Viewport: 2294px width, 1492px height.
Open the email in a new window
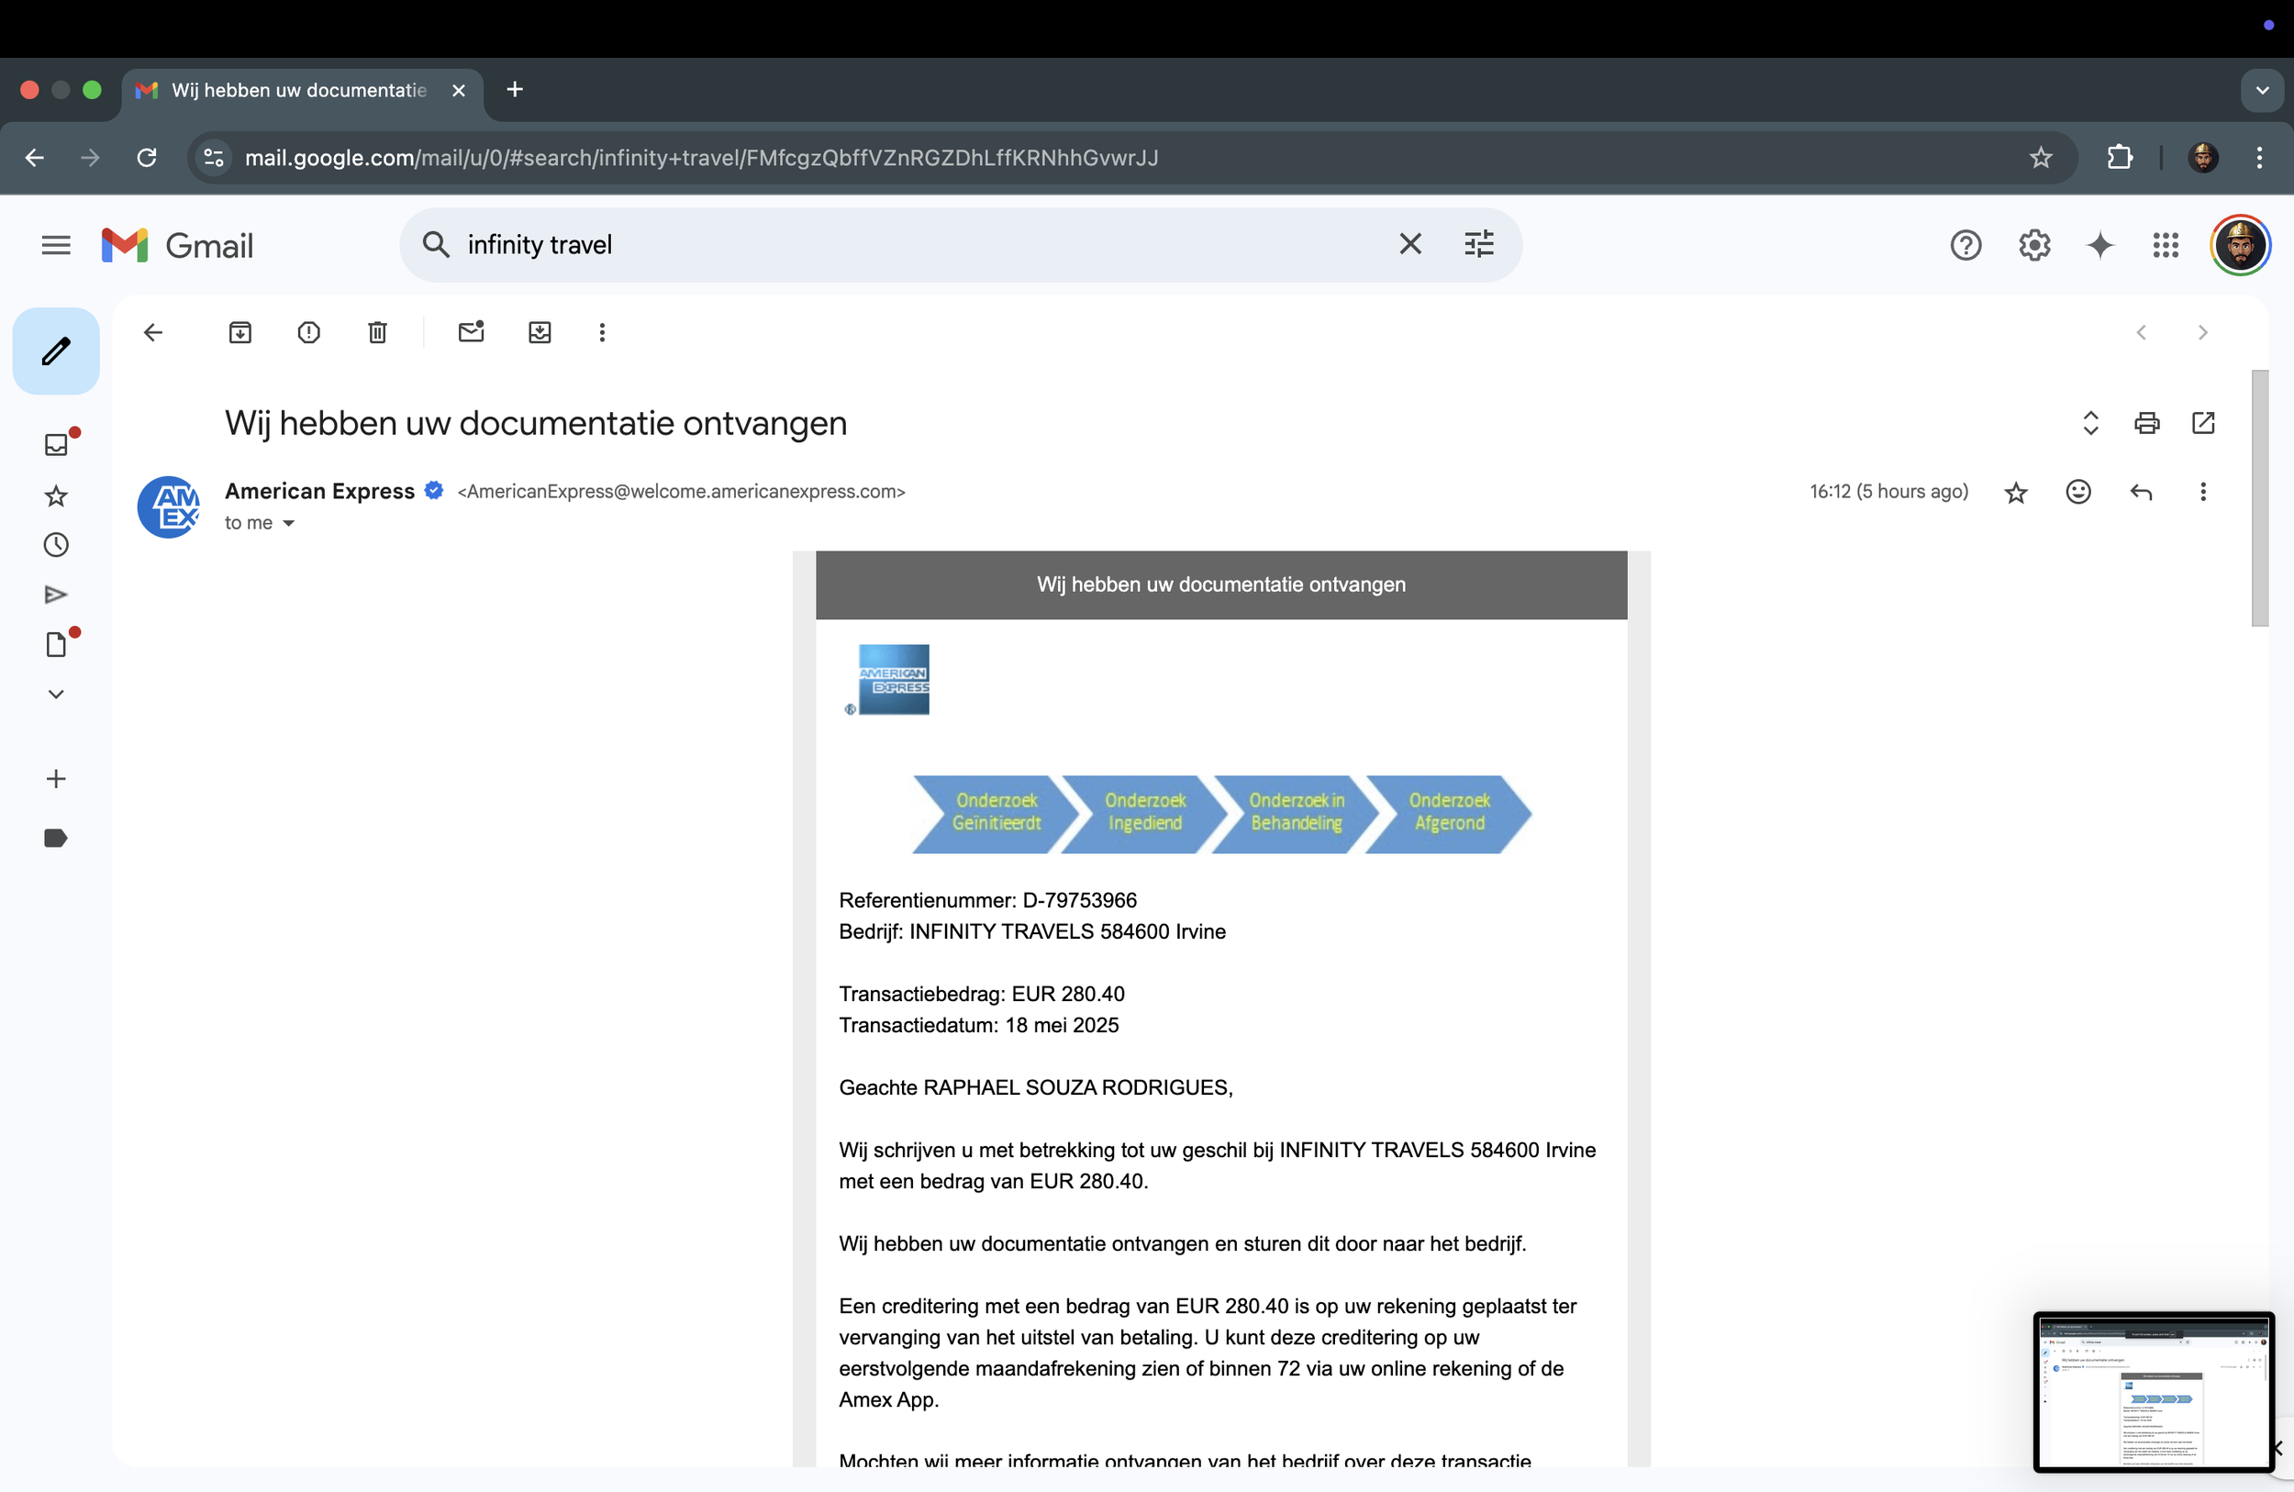tap(2202, 423)
